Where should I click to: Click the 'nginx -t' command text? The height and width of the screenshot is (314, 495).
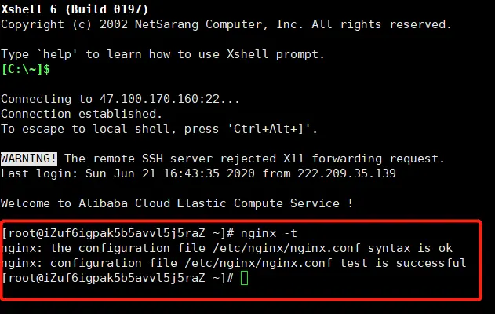pyautogui.click(x=268, y=233)
